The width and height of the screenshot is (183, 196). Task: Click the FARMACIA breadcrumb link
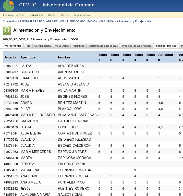[107, 21]
